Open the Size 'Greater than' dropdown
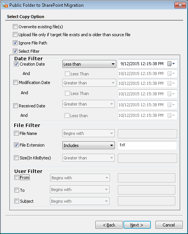 pos(89,158)
